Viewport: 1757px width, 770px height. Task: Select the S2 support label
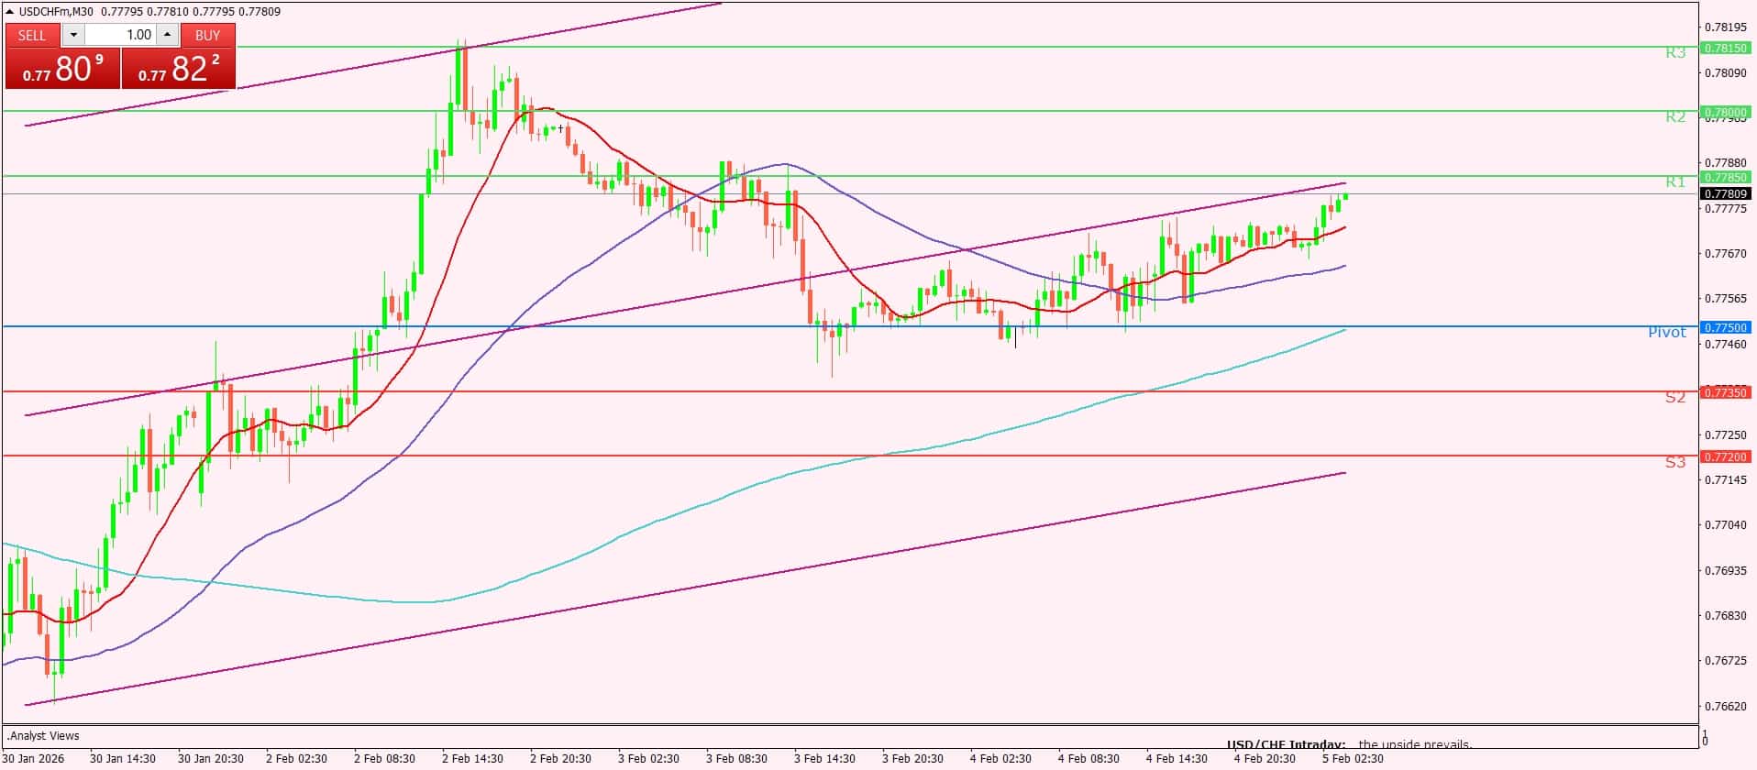tap(1674, 398)
